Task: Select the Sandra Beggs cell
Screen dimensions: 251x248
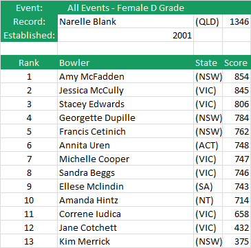Action: pos(125,172)
